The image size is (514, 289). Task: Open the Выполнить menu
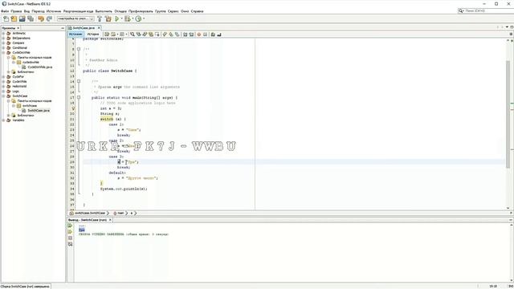[104, 11]
